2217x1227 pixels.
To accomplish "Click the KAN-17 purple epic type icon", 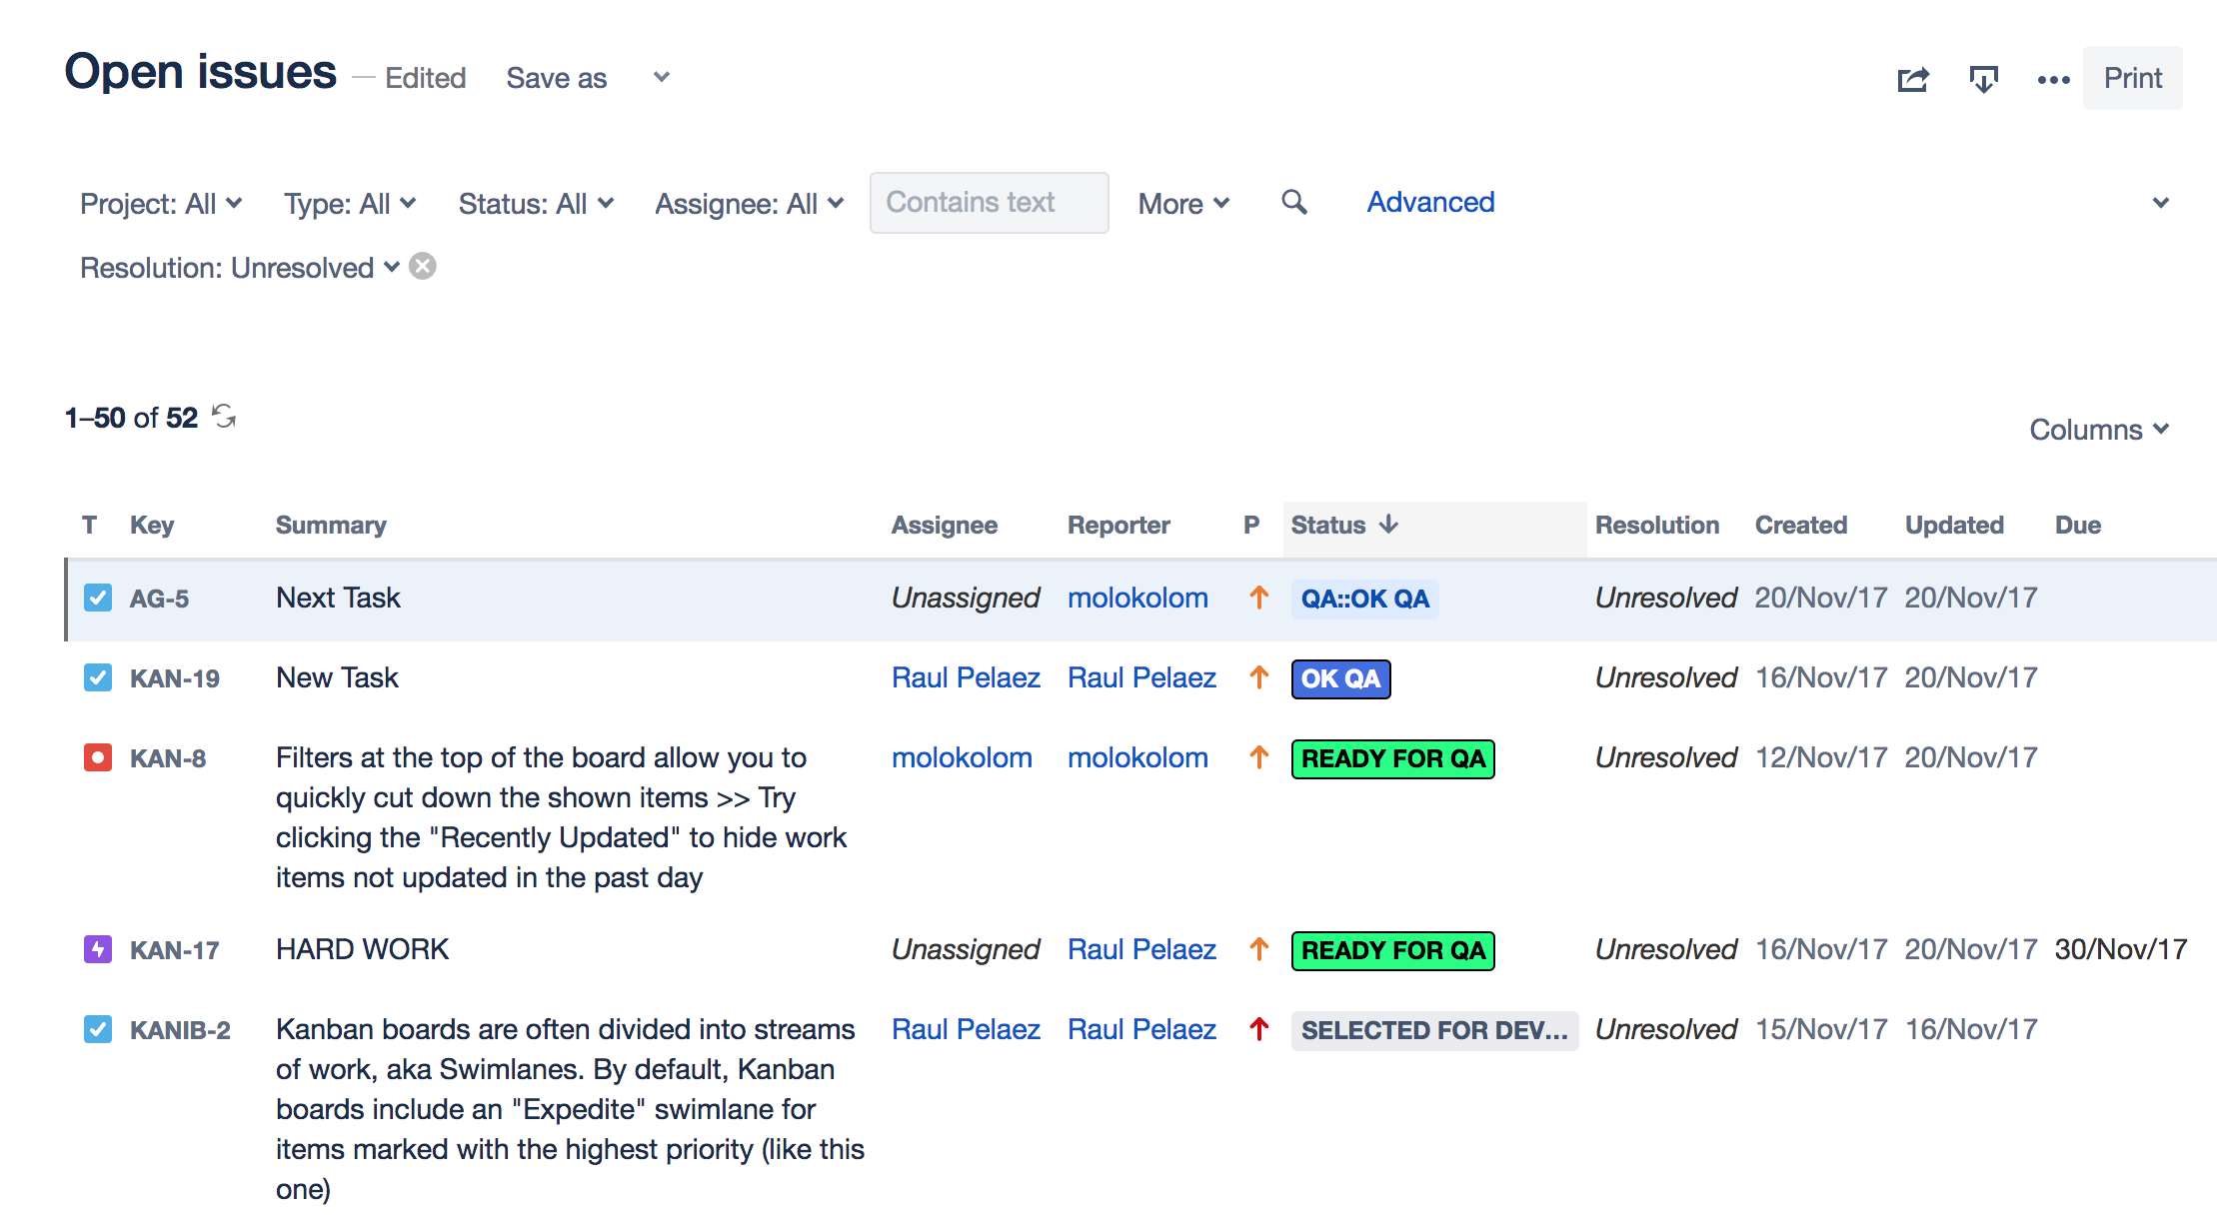I will tap(98, 949).
